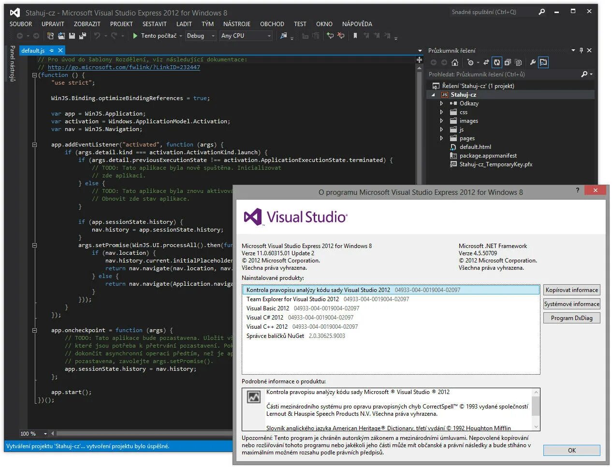Expand the css folder

point(441,112)
